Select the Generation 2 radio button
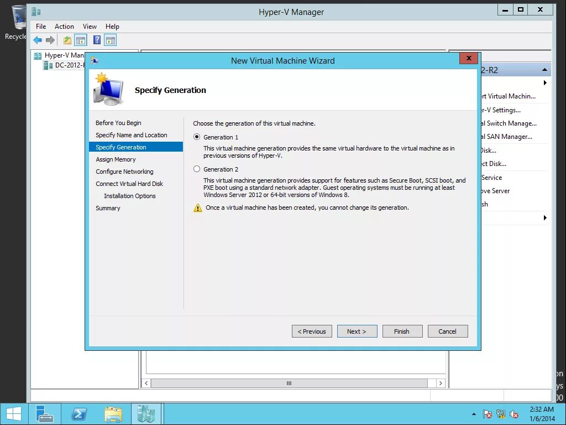This screenshot has width=566, height=425. [x=197, y=169]
